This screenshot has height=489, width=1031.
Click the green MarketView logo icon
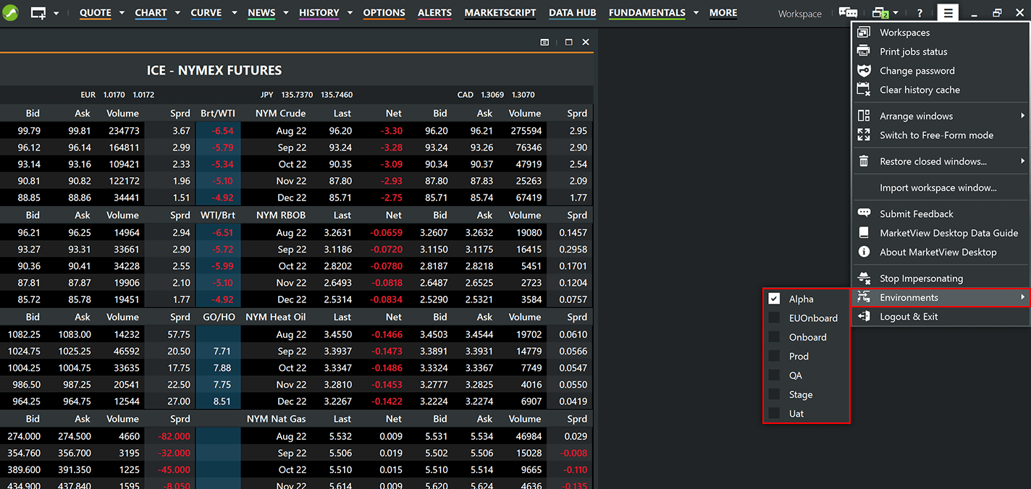[x=10, y=13]
